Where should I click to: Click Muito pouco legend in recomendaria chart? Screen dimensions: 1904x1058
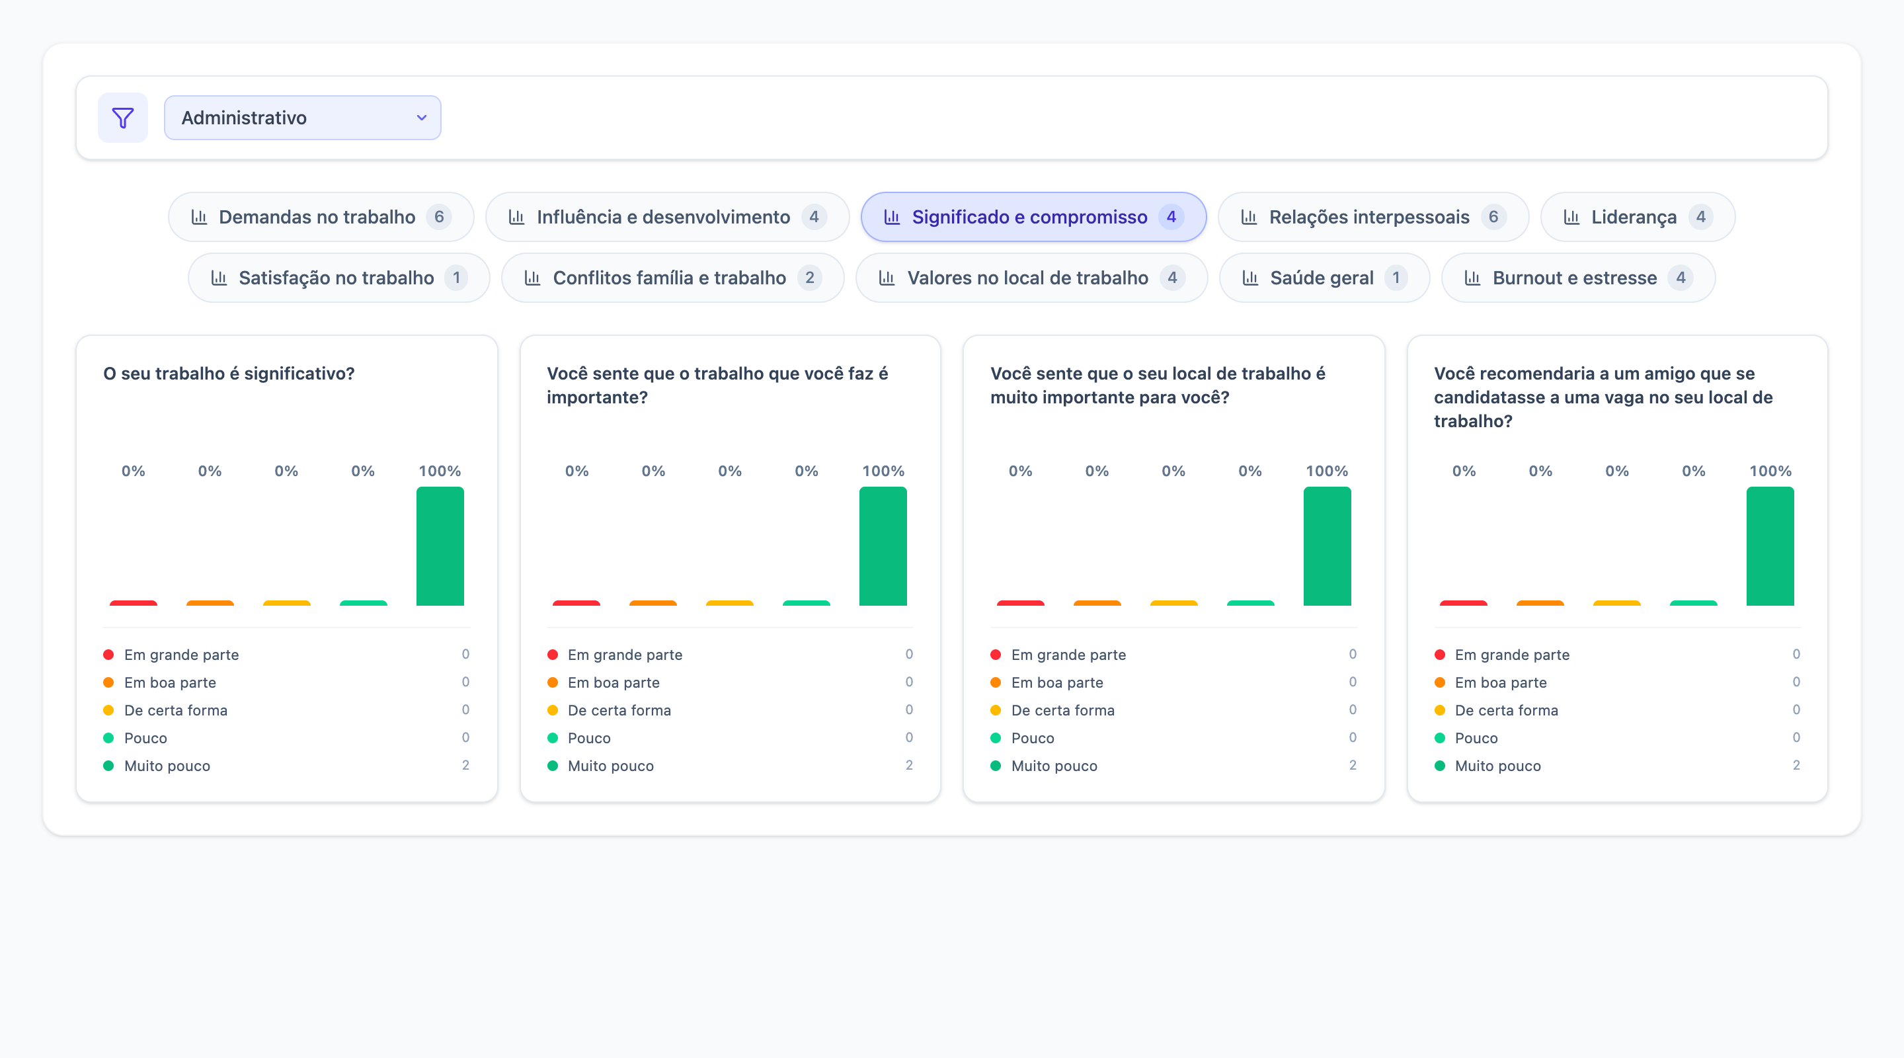1497,766
